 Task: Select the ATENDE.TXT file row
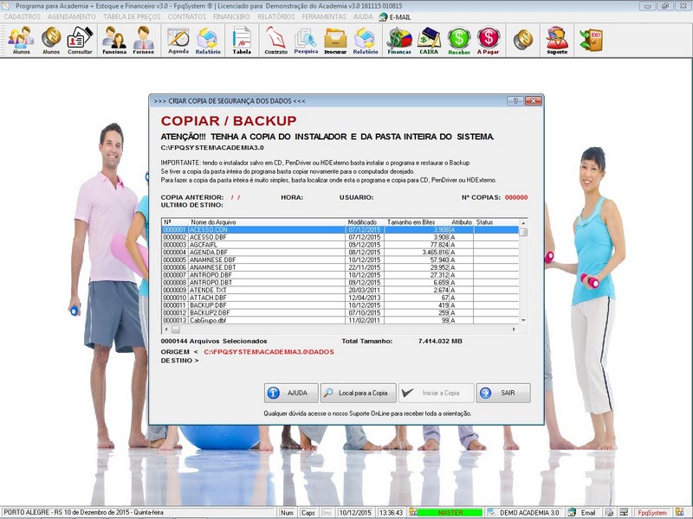(340, 290)
